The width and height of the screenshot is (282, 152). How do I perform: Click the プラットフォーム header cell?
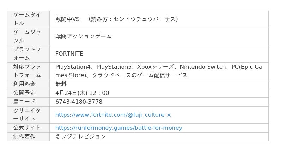click(29, 54)
